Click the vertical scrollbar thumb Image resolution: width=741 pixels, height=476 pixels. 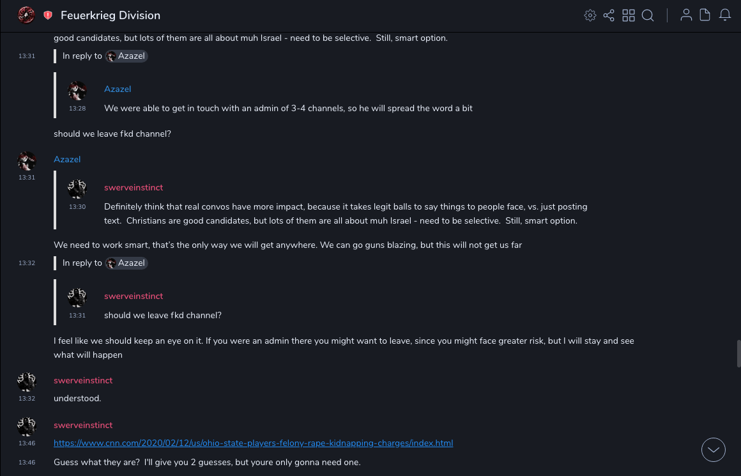738,354
